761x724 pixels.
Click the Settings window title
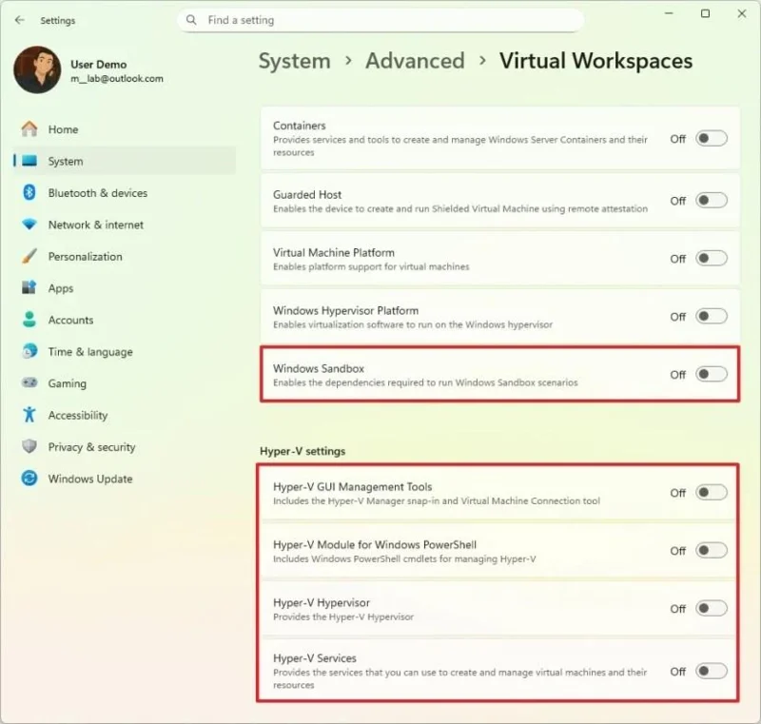click(x=58, y=20)
